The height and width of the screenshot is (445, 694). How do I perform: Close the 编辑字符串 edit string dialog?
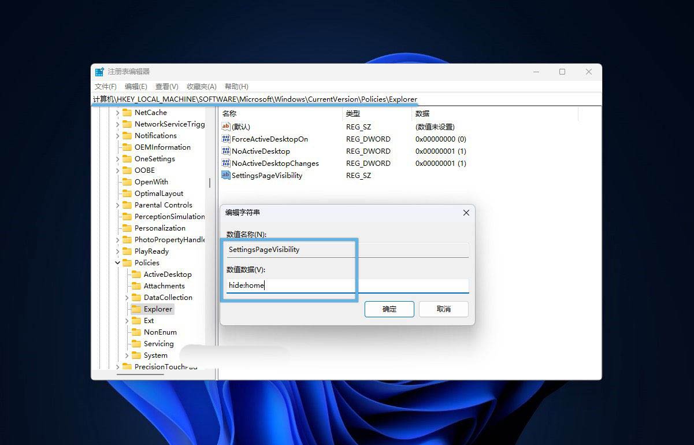[x=466, y=213]
